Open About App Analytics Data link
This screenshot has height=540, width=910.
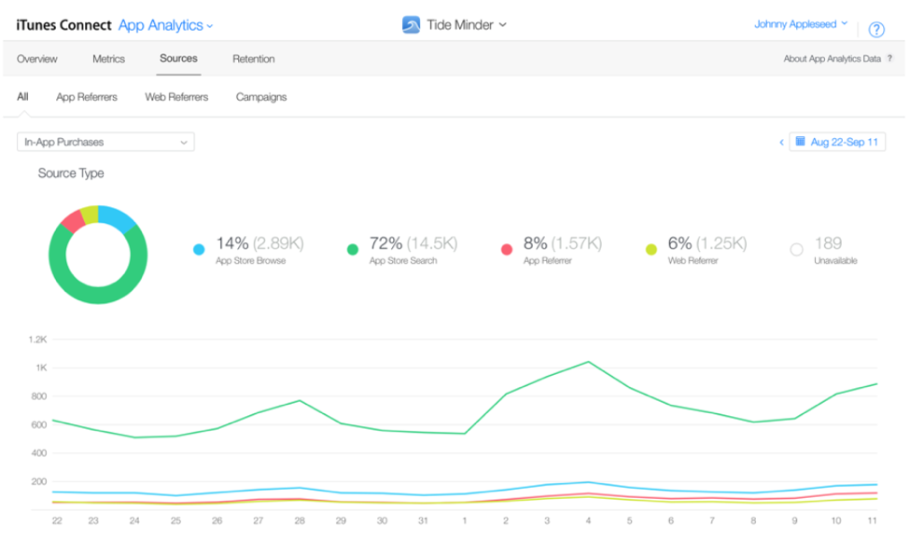coord(833,59)
